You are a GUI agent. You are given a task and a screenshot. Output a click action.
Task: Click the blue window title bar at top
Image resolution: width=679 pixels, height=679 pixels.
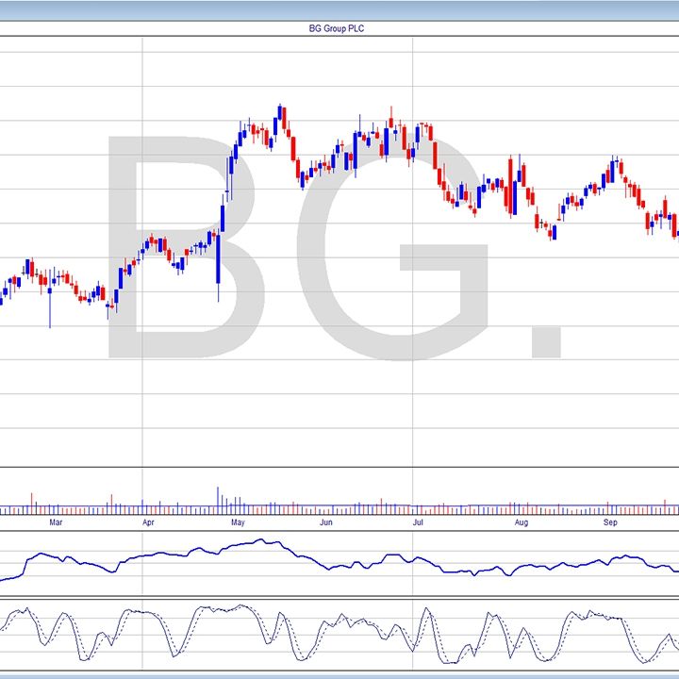(x=339, y=8)
